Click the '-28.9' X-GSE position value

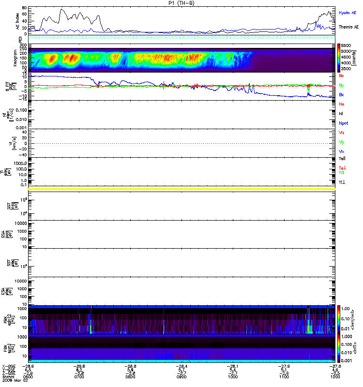28,366
